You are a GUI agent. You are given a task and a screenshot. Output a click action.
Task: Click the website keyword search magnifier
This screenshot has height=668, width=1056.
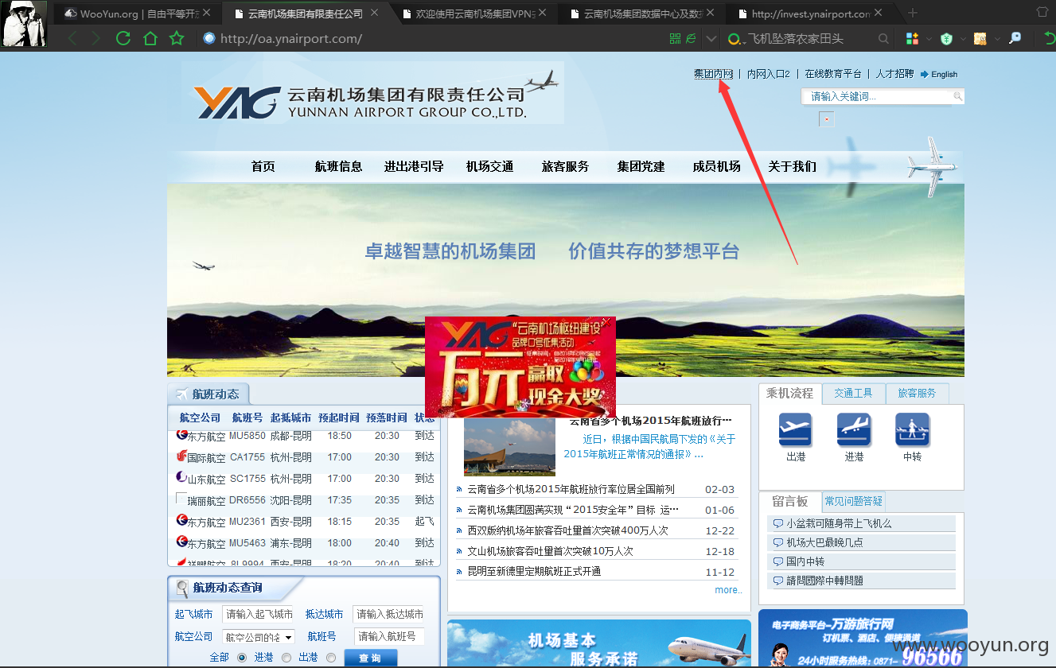(x=958, y=96)
